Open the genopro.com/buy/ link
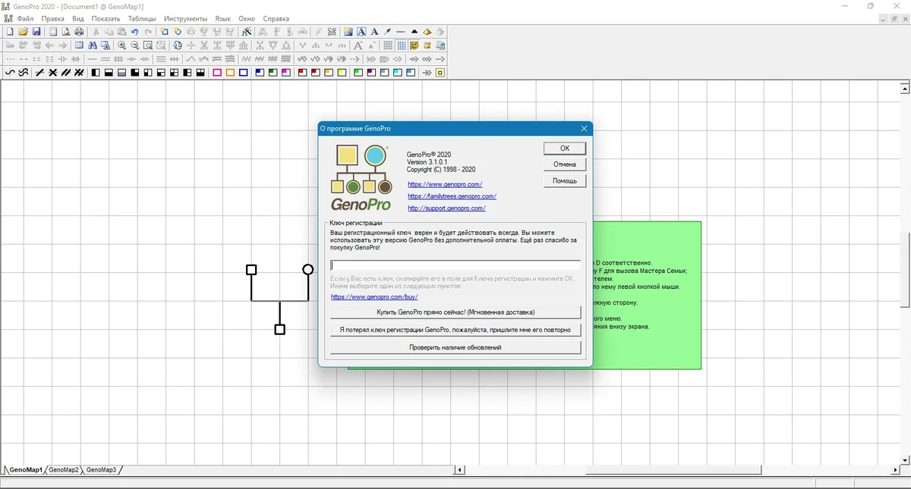Screen dimensions: 911x489 (374, 297)
